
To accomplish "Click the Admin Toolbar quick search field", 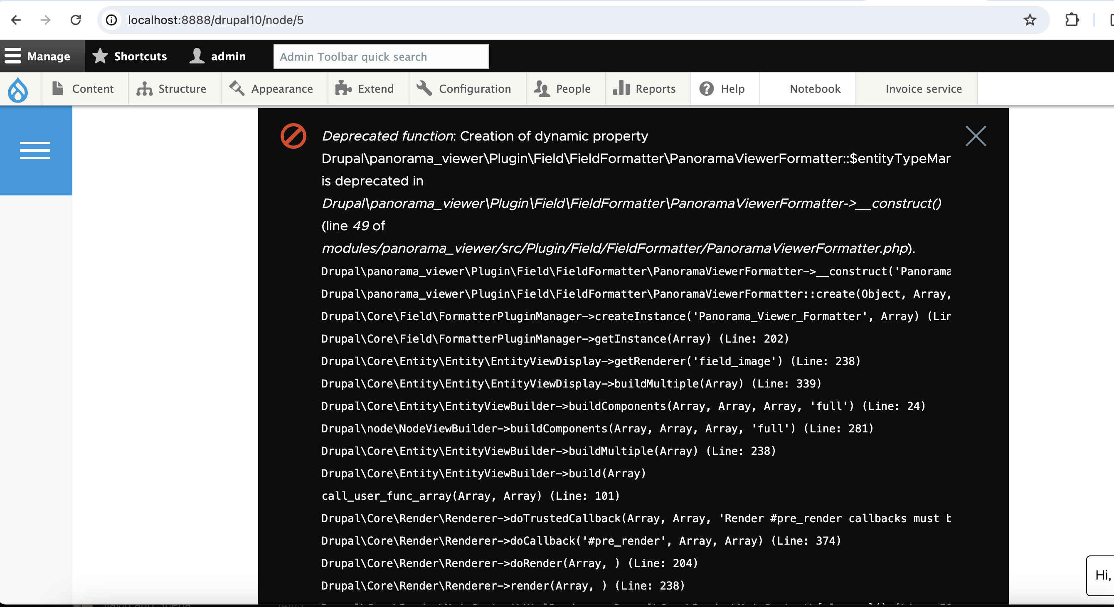I will click(381, 57).
